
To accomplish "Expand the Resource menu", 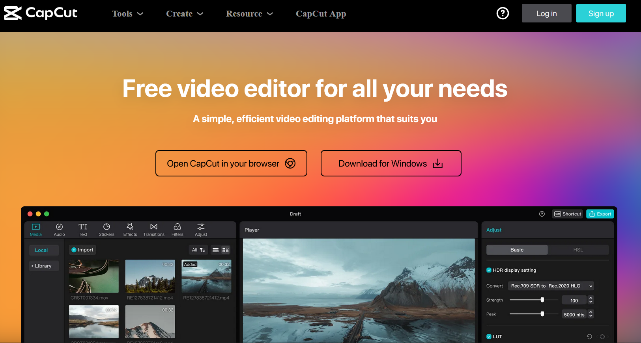I will (249, 14).
